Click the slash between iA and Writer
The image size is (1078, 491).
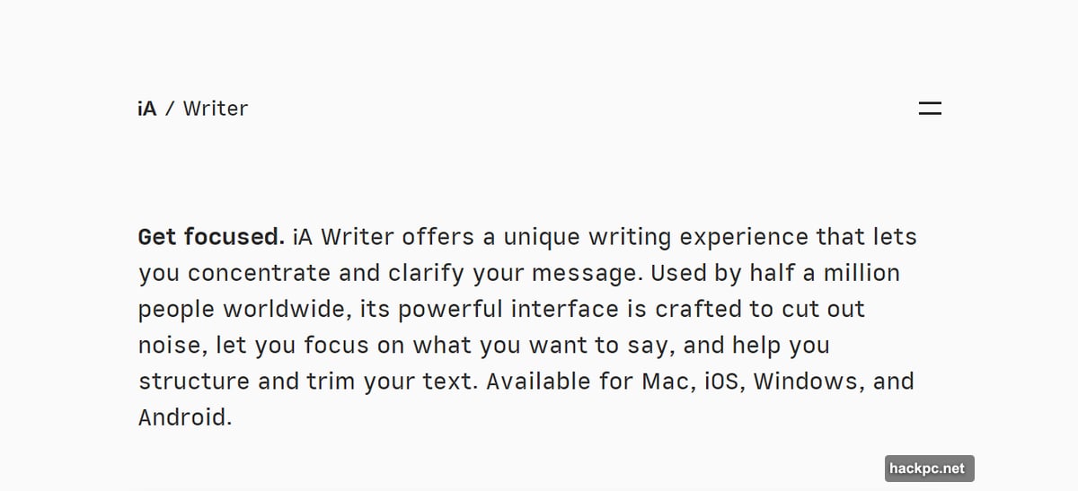coord(170,109)
